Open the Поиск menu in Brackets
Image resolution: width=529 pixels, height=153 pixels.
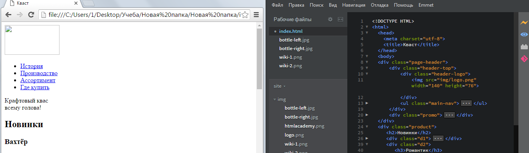316,5
